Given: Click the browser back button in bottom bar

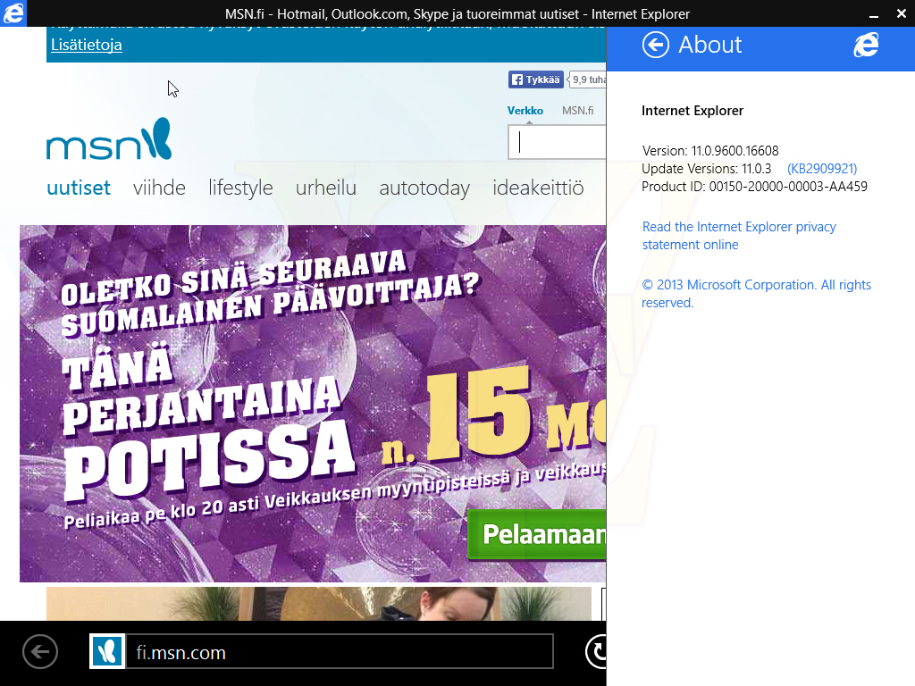Looking at the screenshot, I should (40, 651).
